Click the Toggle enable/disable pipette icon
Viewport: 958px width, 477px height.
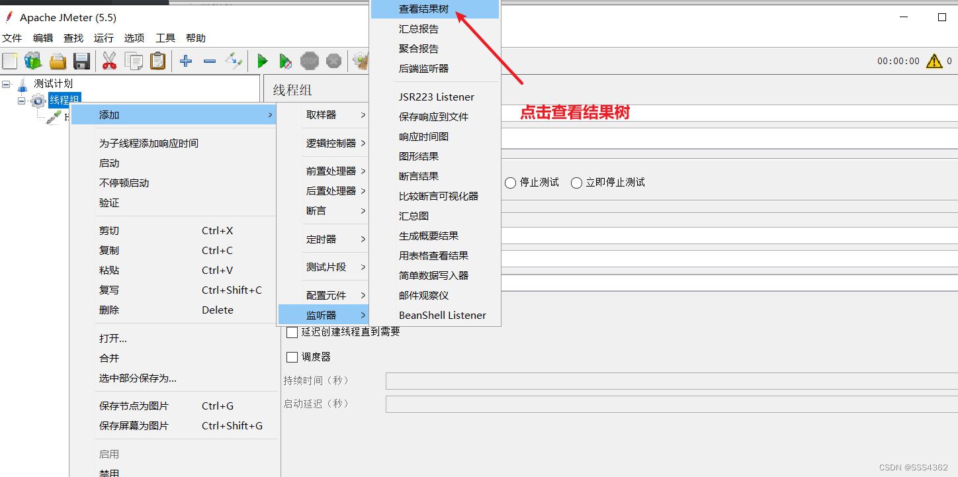pyautogui.click(x=234, y=62)
